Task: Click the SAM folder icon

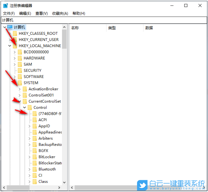Action: click(20, 64)
